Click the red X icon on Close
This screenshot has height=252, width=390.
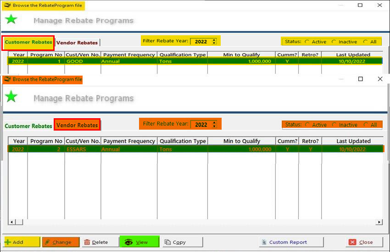352,242
